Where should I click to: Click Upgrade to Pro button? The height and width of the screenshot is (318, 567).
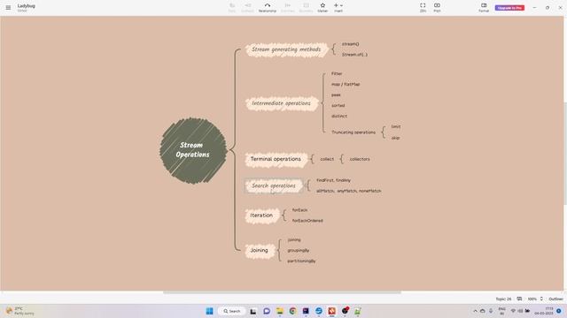(509, 8)
